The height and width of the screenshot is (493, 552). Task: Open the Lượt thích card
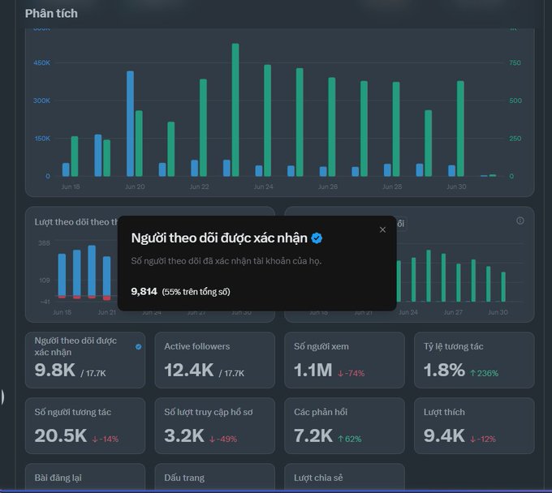(x=474, y=426)
